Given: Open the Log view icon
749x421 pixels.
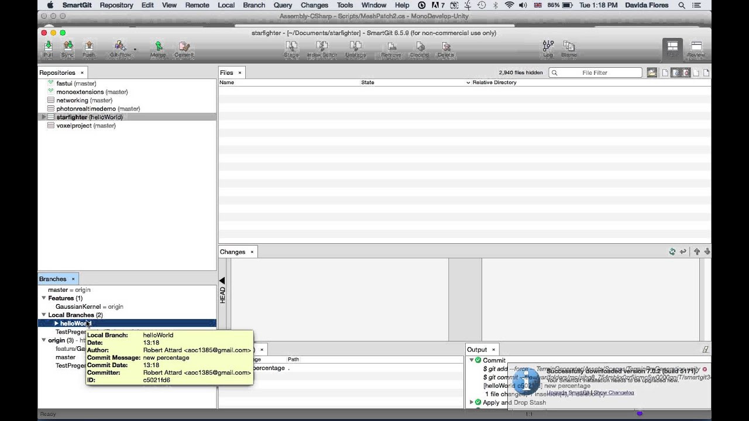Looking at the screenshot, I should pos(548,49).
